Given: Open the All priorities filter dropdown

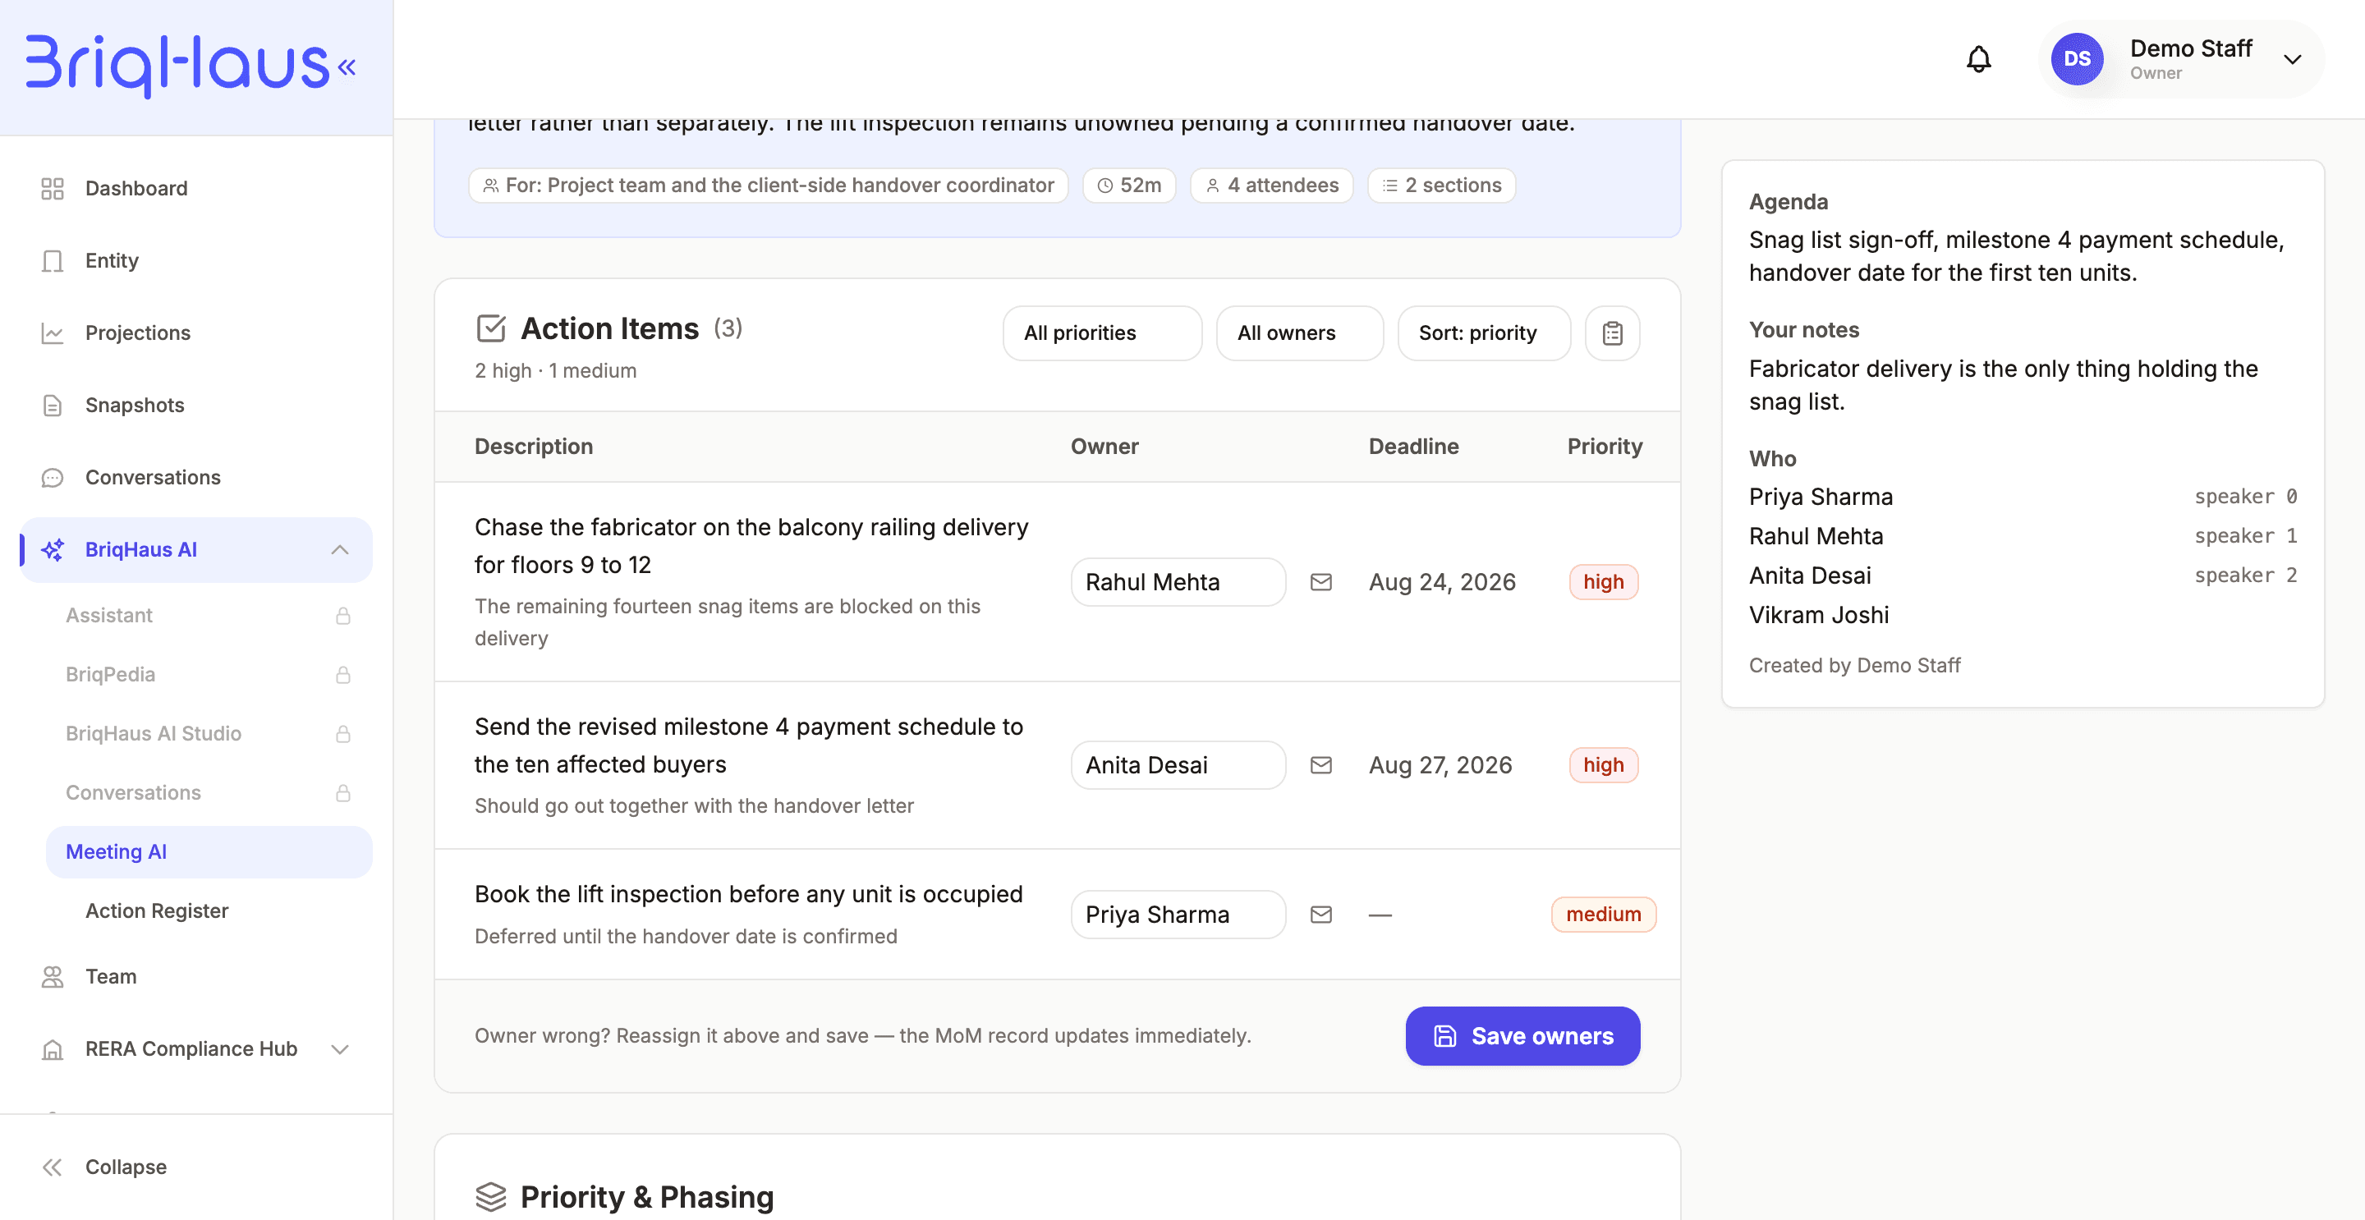Looking at the screenshot, I should coord(1102,333).
